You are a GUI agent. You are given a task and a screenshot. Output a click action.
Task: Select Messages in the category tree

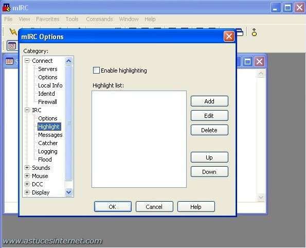[50, 135]
